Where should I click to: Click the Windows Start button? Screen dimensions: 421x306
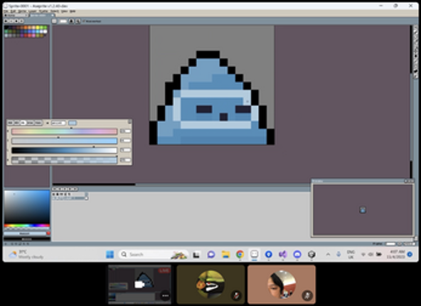tap(110, 254)
